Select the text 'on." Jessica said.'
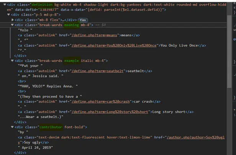Viewport: 236px width, 155px height. click(41, 76)
